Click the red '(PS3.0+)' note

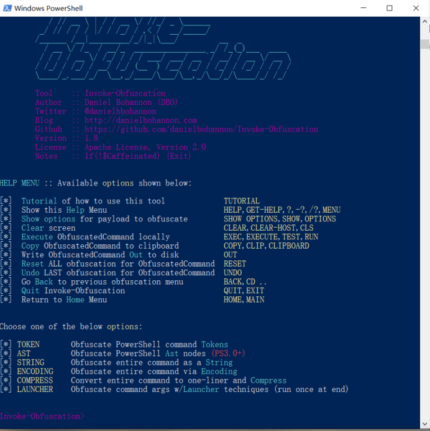(228, 353)
